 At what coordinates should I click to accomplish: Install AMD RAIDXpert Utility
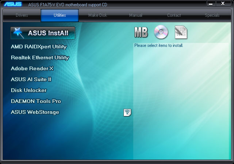pyautogui.click(x=39, y=47)
